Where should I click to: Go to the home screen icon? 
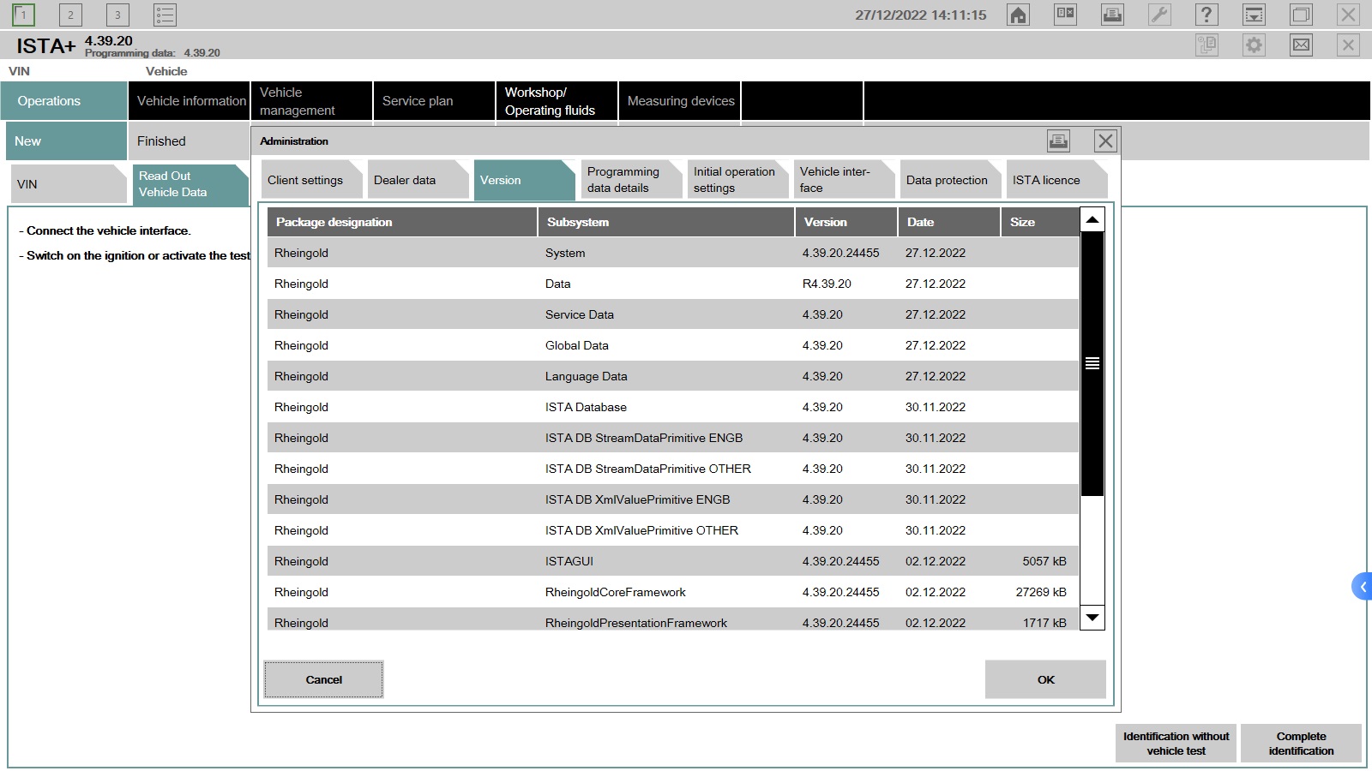coord(1018,15)
